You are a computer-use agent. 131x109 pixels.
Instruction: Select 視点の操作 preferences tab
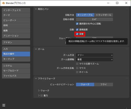coord(16,54)
